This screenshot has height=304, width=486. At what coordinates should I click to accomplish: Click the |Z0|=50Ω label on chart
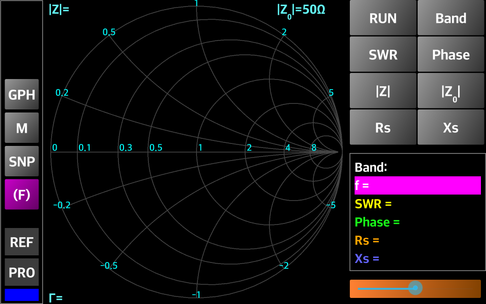[x=301, y=10]
